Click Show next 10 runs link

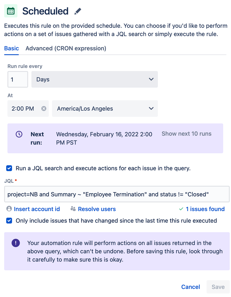pyautogui.click(x=187, y=134)
